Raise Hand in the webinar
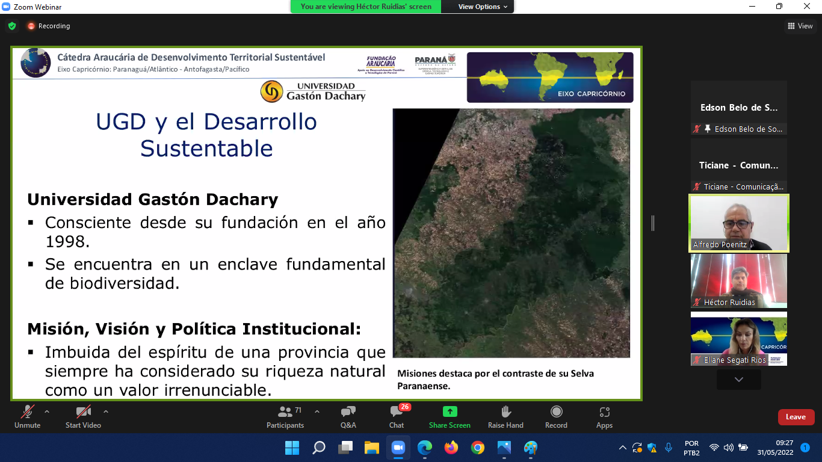 tap(505, 416)
